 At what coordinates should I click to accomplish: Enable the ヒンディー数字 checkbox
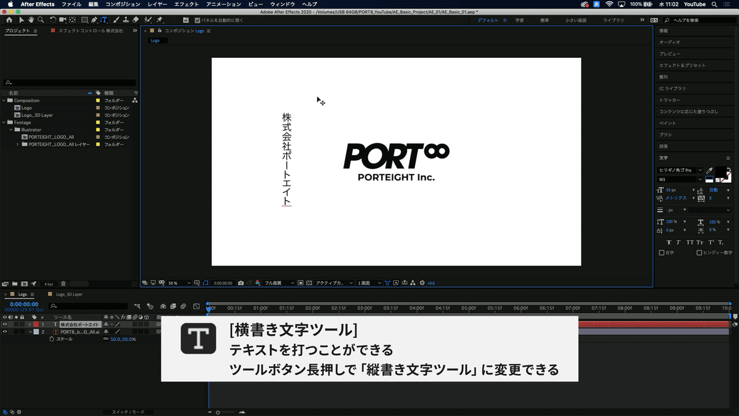699,253
